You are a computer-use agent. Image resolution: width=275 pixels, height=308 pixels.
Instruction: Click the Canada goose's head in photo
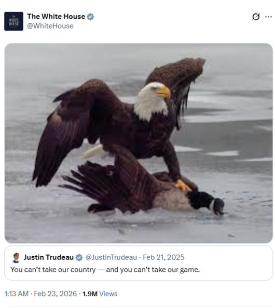point(217,206)
